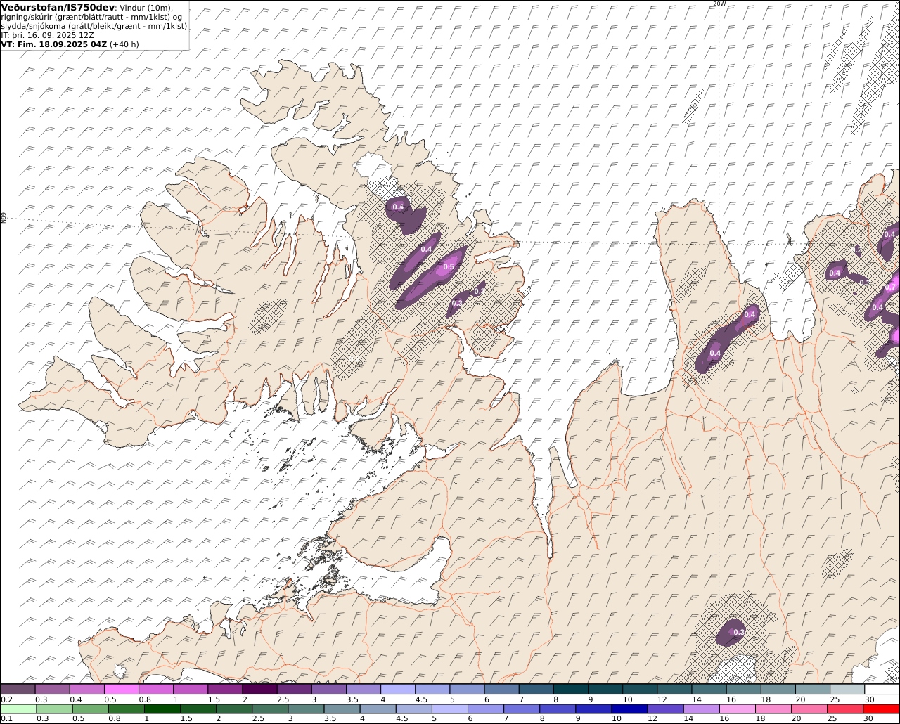Click the Veðurstofan/IS750dev title text

(x=58, y=8)
